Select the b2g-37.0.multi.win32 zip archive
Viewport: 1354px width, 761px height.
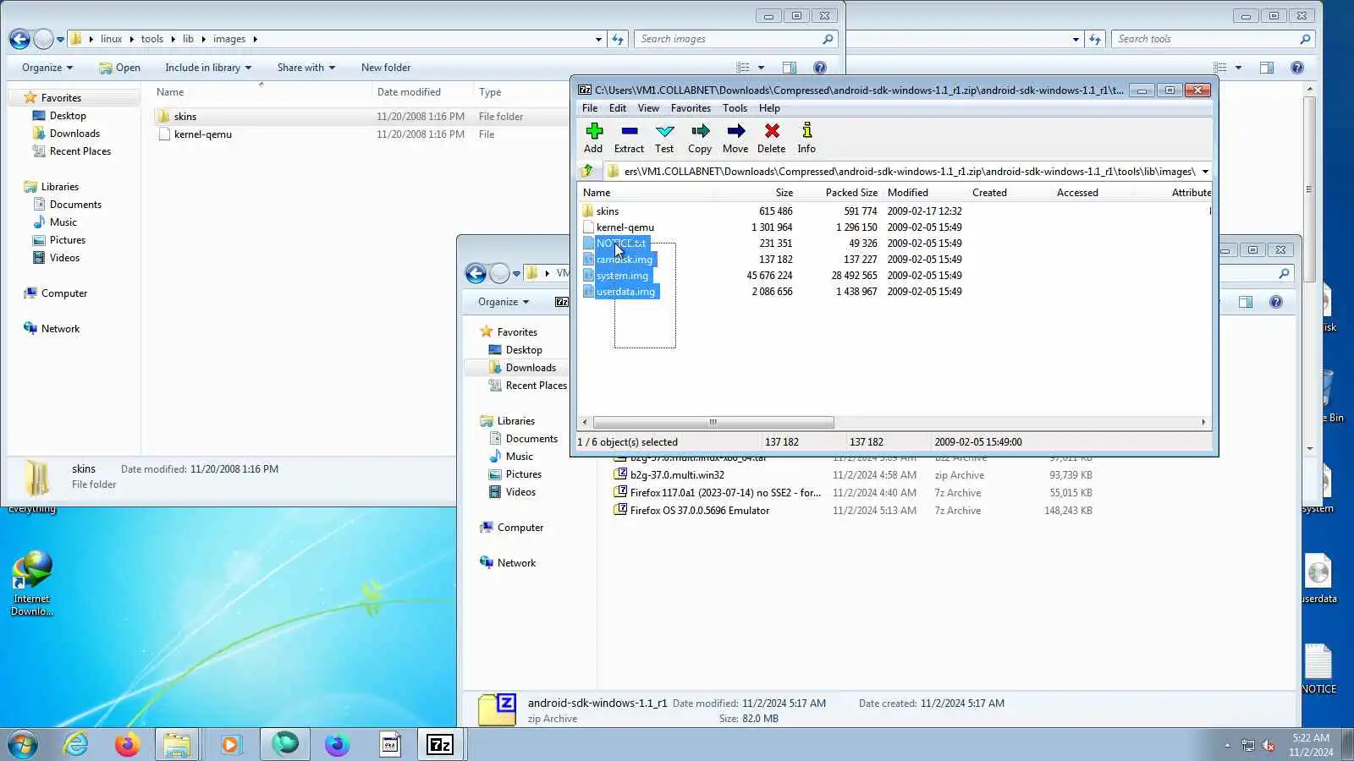pos(677,475)
